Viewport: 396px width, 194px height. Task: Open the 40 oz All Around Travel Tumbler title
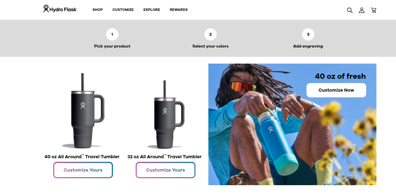(x=82, y=157)
